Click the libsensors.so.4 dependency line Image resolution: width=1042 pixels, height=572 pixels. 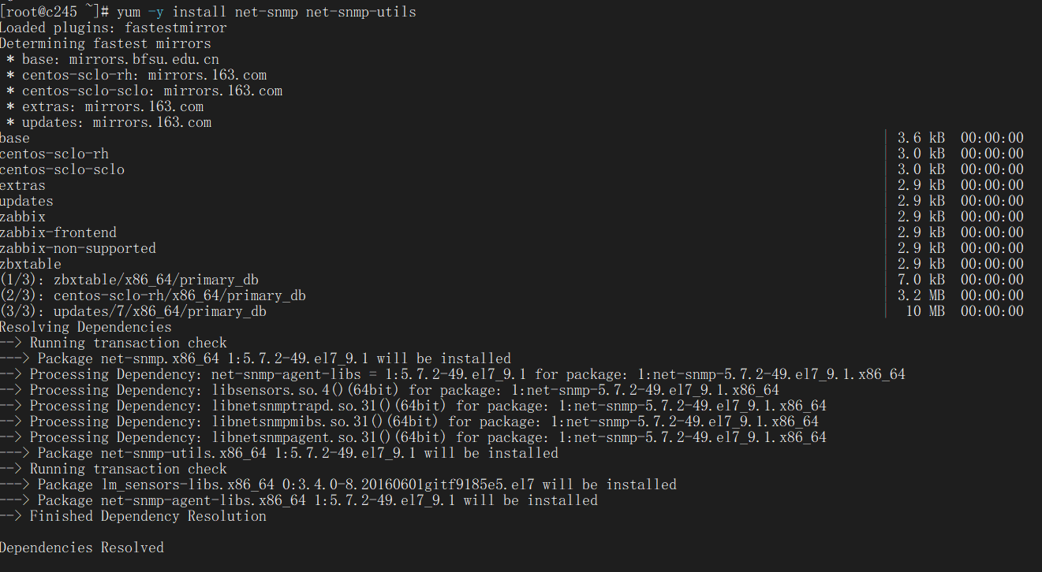click(389, 390)
